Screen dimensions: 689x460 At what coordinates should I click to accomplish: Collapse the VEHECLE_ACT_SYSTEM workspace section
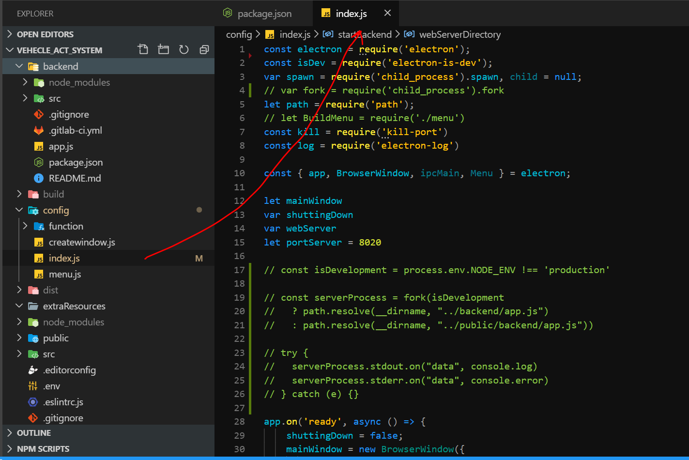[10, 50]
